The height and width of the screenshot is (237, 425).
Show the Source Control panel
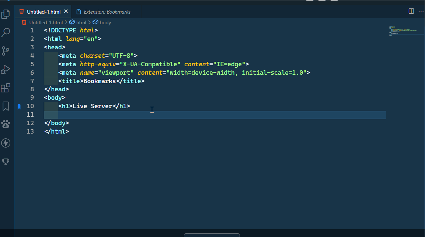(x=6, y=51)
